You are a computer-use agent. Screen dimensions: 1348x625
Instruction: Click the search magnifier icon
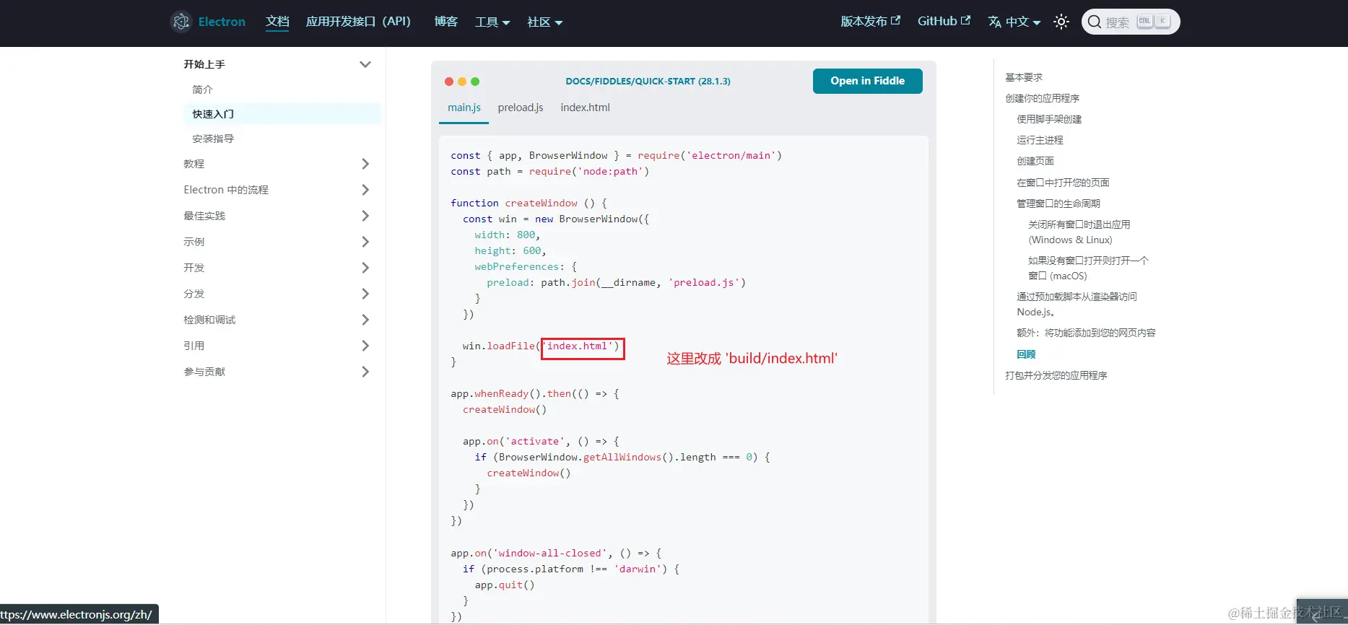[x=1095, y=22]
